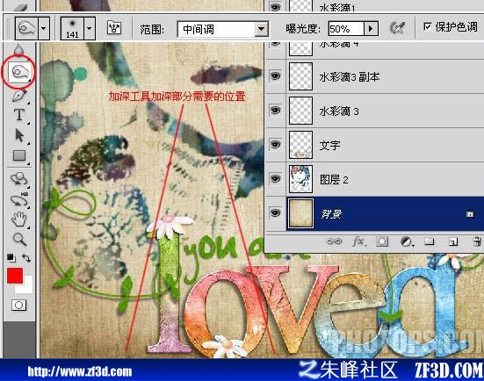
Task: Click the airbrush mode icon in options bar
Action: coord(397,28)
